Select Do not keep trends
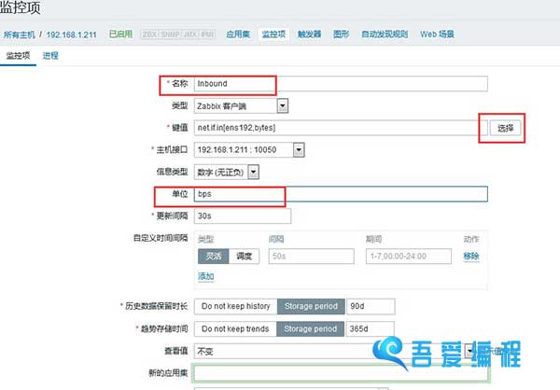Screen dimensions: 560x390 pyautogui.click(x=235, y=329)
